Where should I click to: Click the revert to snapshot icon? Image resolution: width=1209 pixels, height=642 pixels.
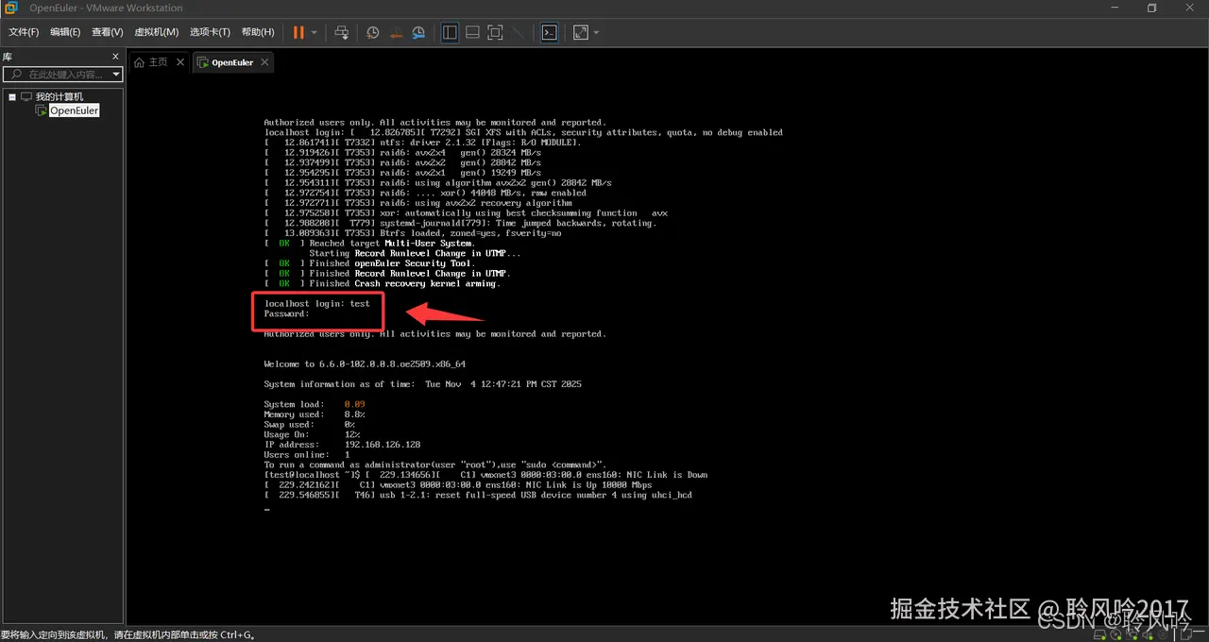pos(396,32)
